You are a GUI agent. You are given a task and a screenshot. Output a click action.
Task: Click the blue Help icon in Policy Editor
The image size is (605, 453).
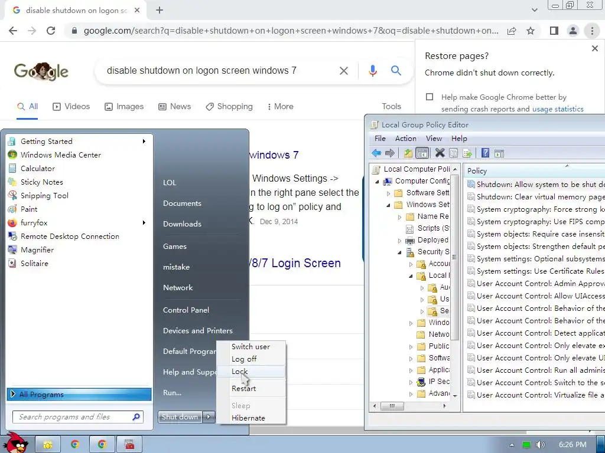[485, 153]
